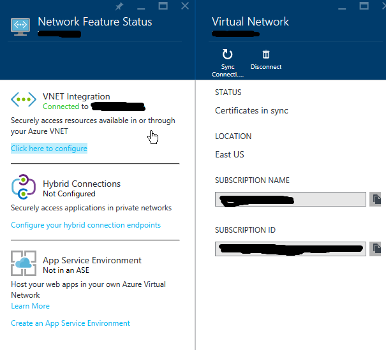Click the Subscription Name field
Viewport: 386px width, 350px height.
(290, 200)
